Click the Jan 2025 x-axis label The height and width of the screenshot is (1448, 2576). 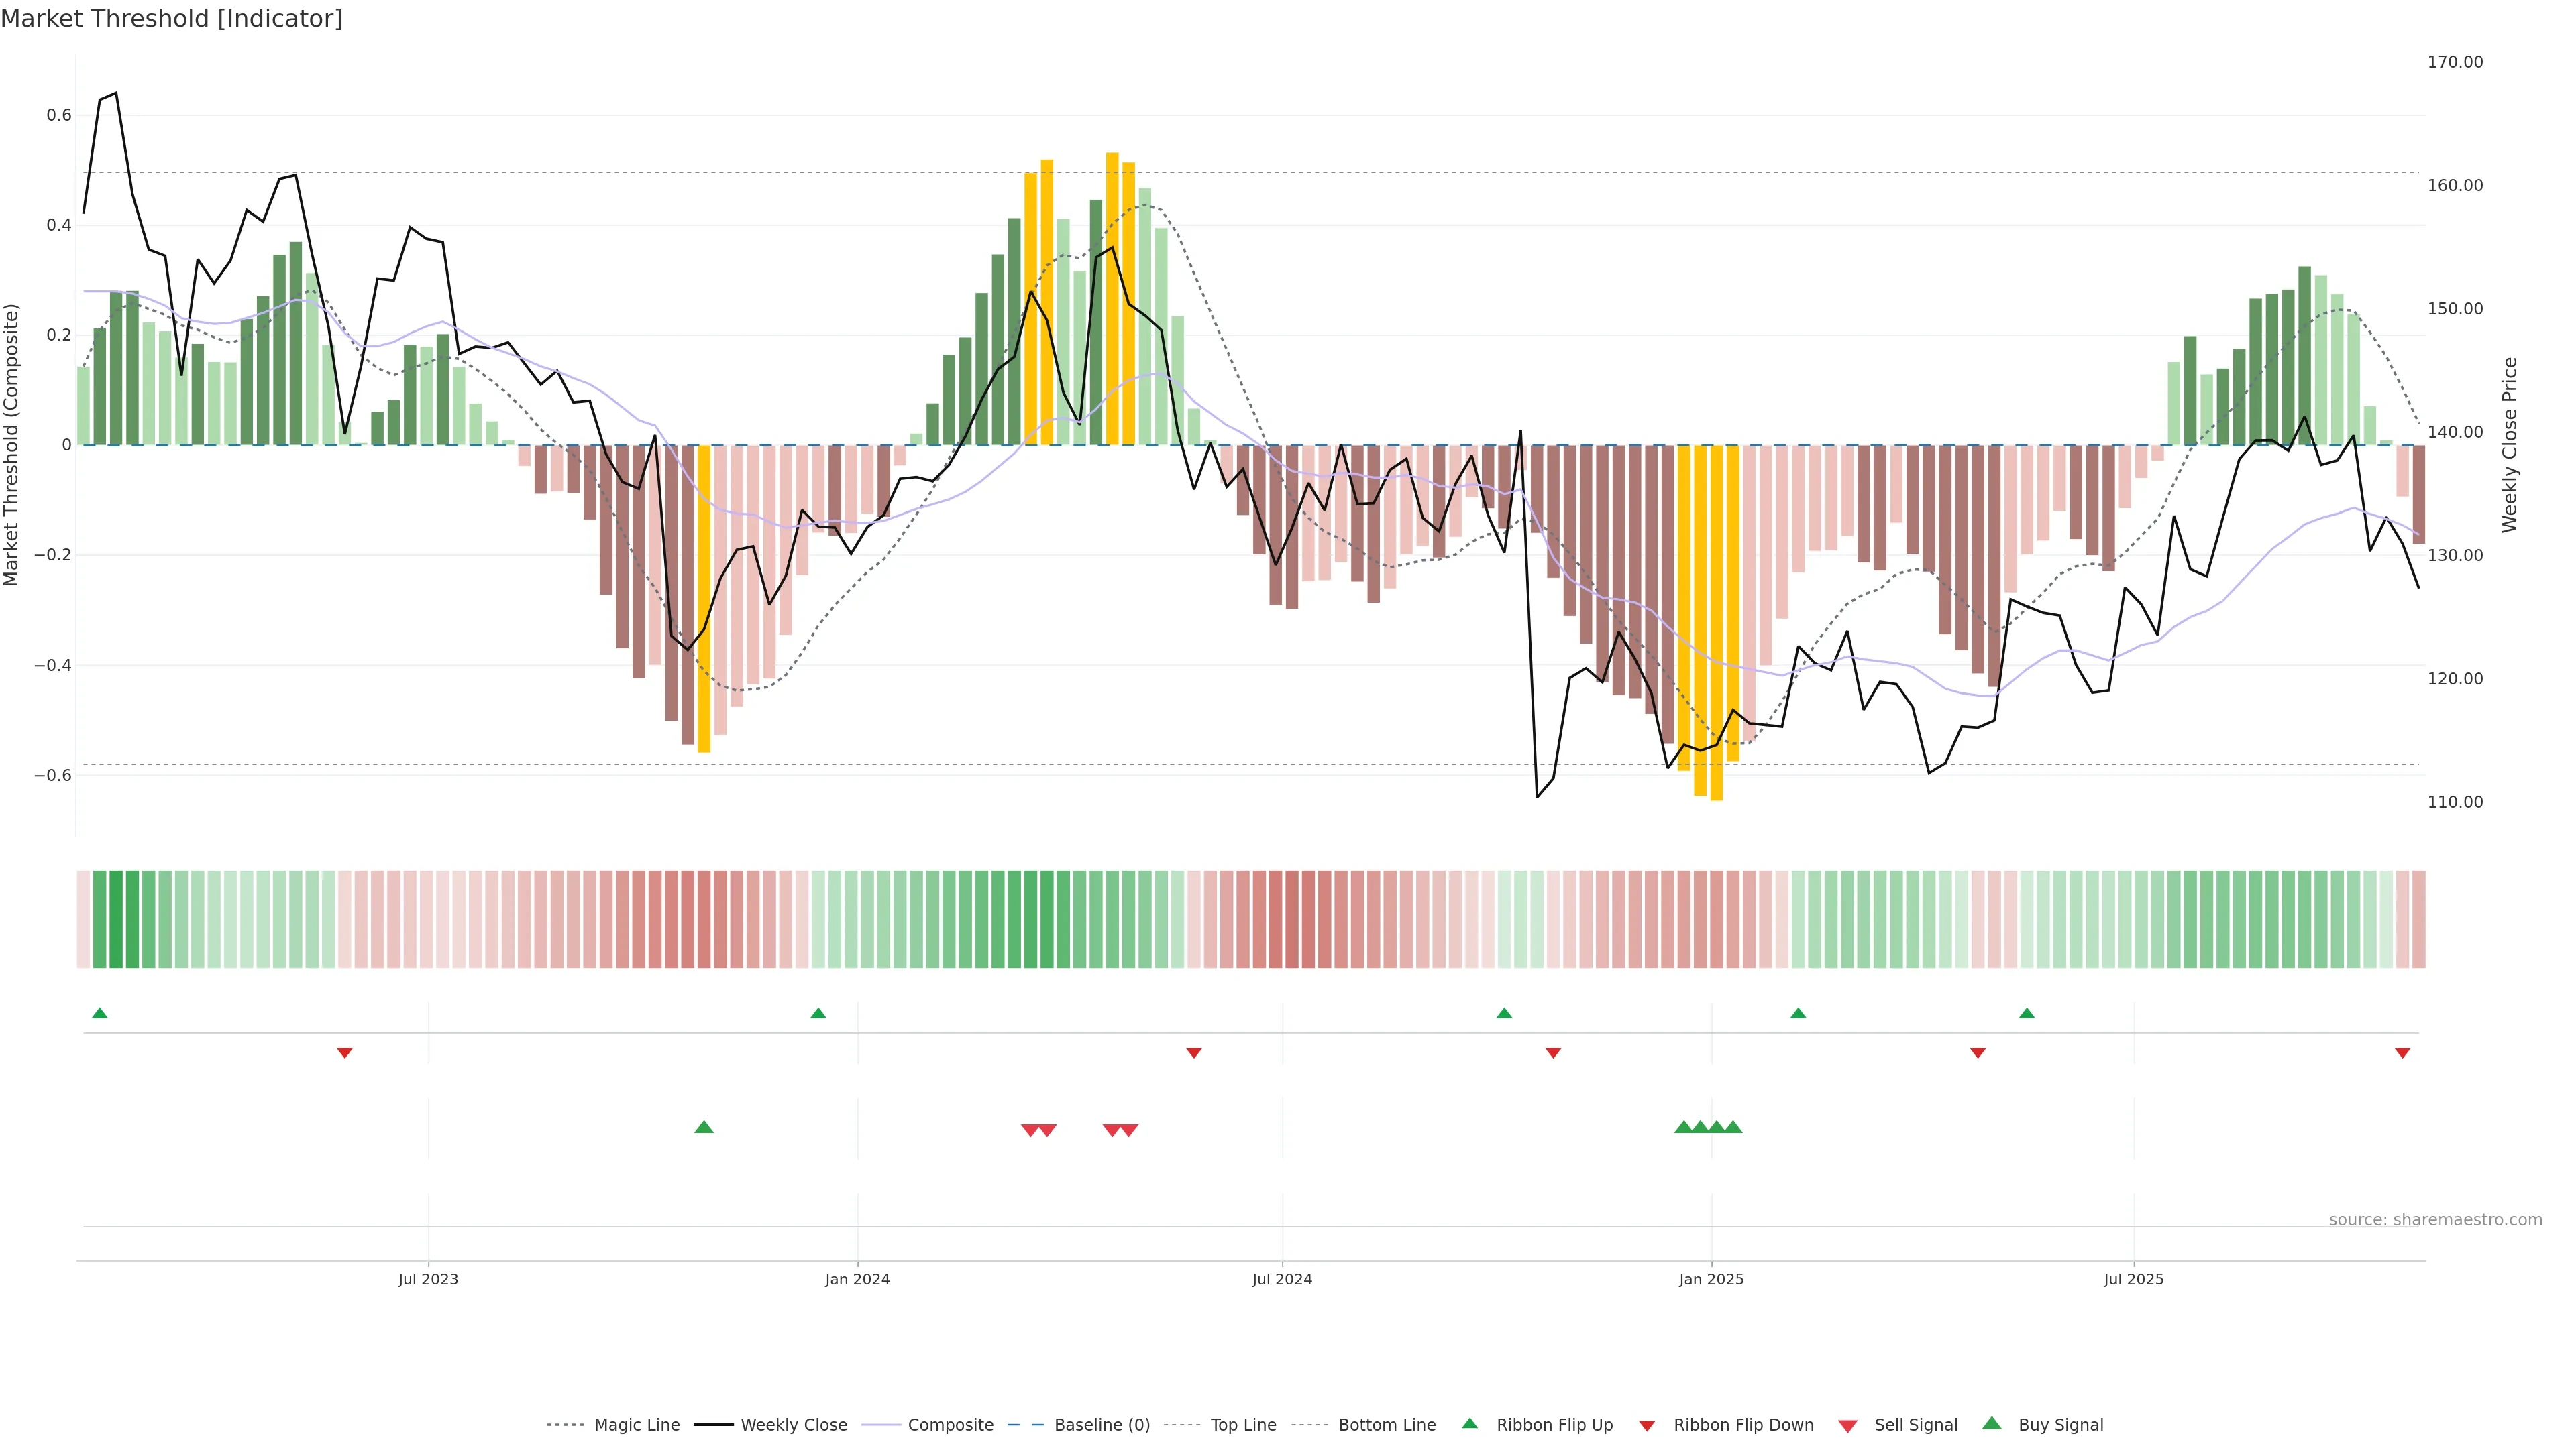click(1711, 1279)
